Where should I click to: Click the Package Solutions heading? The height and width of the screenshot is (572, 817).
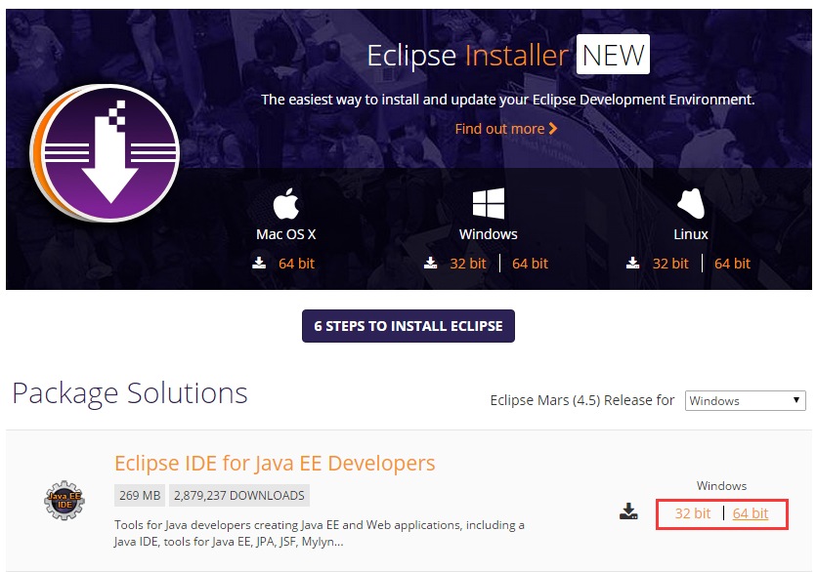tap(130, 393)
